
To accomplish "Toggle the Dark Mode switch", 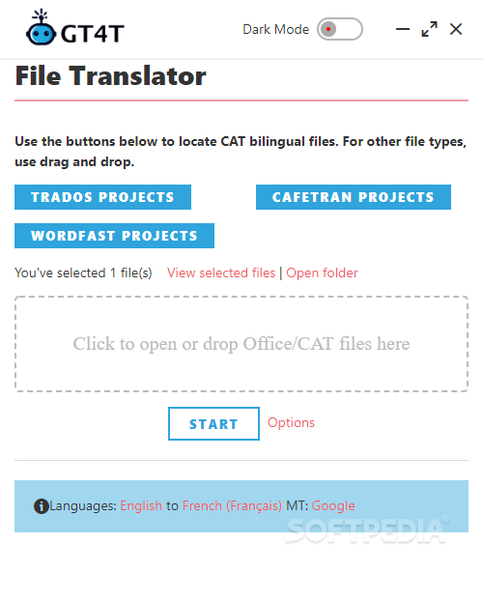I will (340, 29).
